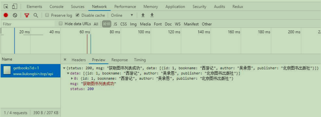Switch to the Application tab
The height and width of the screenshot is (117, 321).
coord(175,6)
